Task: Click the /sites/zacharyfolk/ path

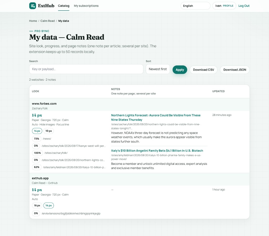Action: point(56,153)
